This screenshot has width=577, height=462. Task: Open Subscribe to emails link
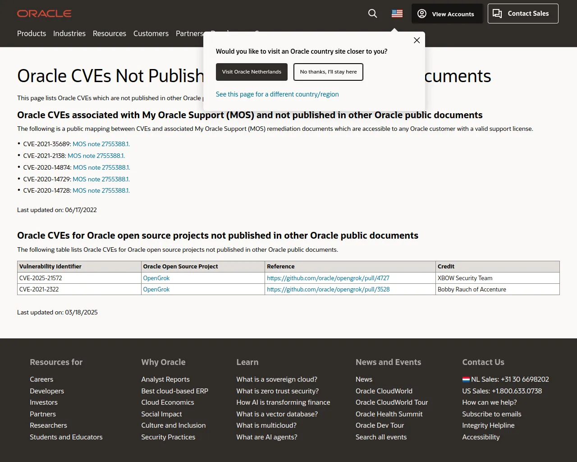[492, 414]
